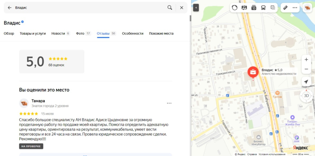The width and height of the screenshot is (315, 156).
Task: Open the Условия использования link
Action: [x=272, y=154]
